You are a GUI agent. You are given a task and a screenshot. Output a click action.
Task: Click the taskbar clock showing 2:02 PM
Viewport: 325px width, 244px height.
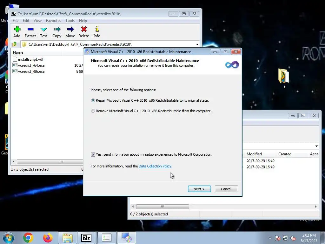click(x=309, y=238)
